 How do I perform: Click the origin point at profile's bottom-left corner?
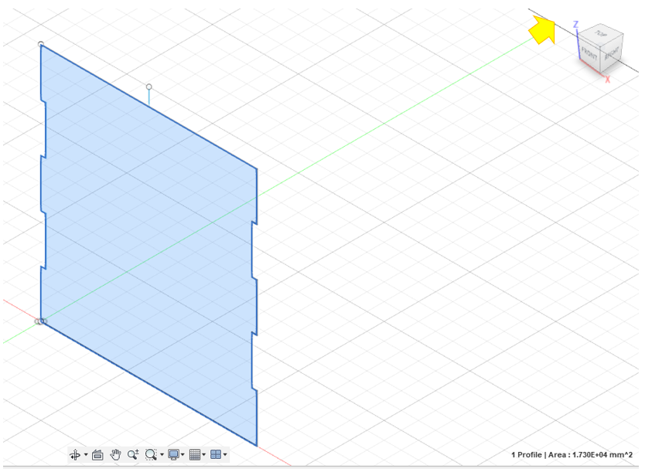41,321
